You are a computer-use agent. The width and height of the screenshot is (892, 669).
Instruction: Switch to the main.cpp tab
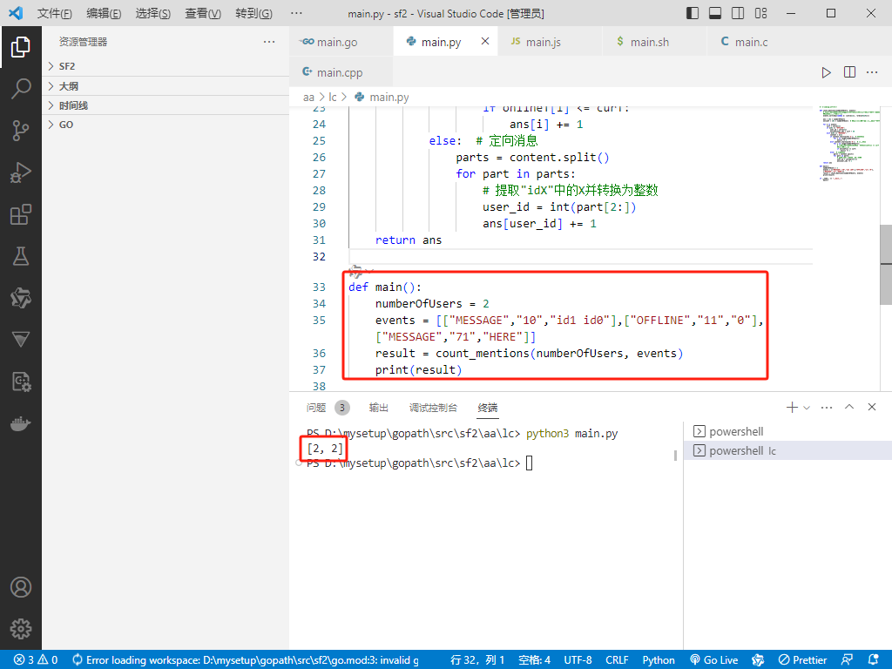[x=341, y=72]
